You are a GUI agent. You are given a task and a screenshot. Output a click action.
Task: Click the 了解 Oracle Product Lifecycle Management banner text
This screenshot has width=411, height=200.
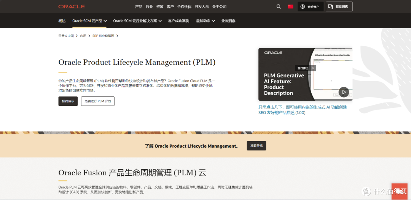click(x=191, y=146)
